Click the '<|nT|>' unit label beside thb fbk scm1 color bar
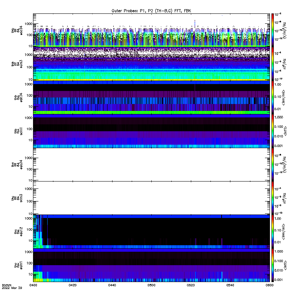The image size is (288, 307). click(x=285, y=131)
